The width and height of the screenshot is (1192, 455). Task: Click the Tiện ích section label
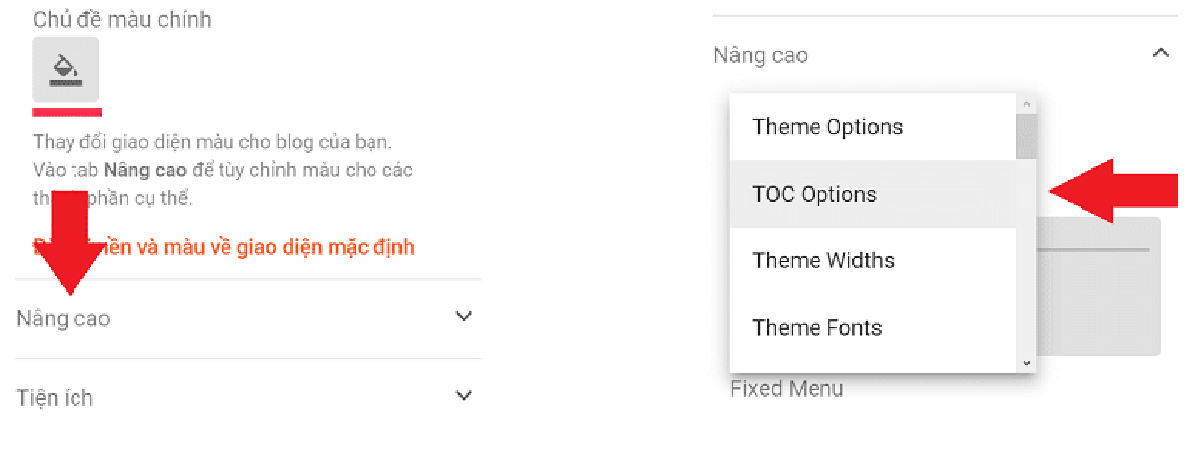[x=55, y=398]
